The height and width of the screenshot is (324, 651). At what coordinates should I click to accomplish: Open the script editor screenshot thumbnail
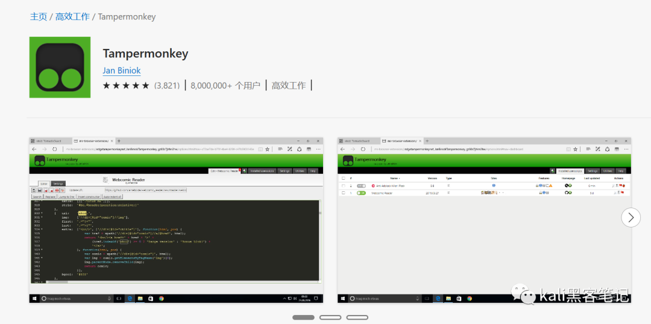point(176,220)
